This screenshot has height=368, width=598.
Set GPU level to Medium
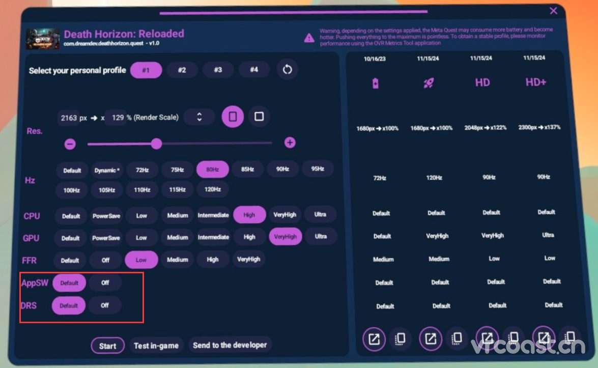178,237
